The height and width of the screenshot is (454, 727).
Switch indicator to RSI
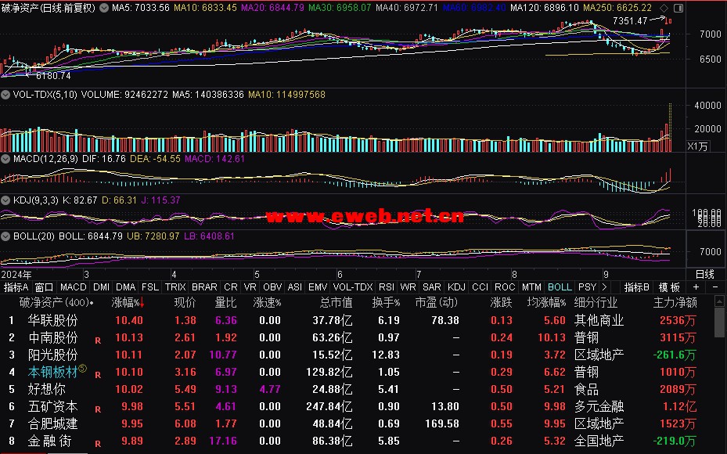click(x=387, y=287)
